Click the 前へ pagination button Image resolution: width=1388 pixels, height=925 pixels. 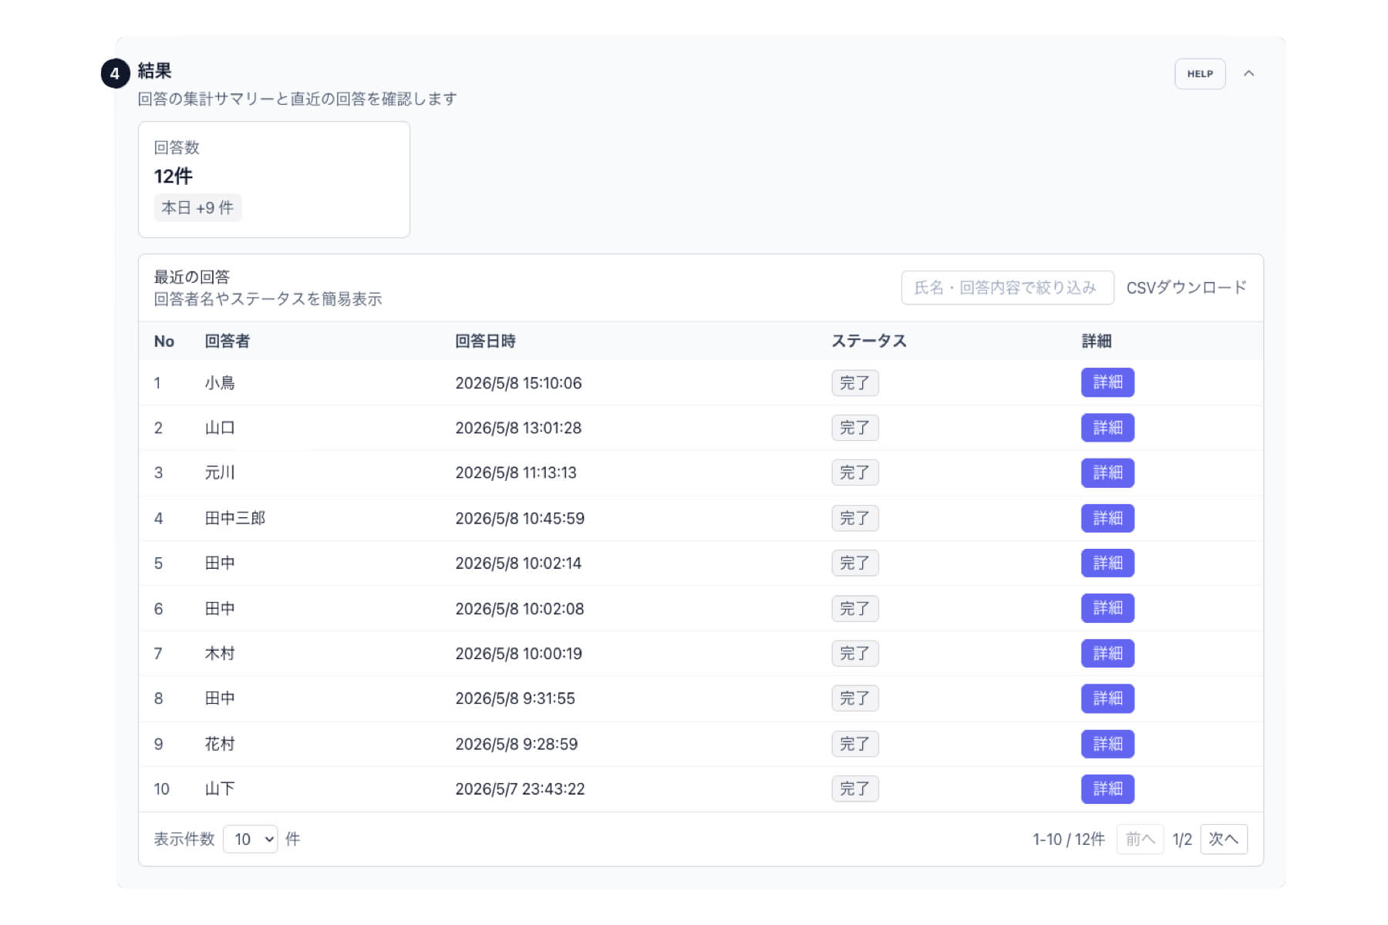tap(1140, 839)
